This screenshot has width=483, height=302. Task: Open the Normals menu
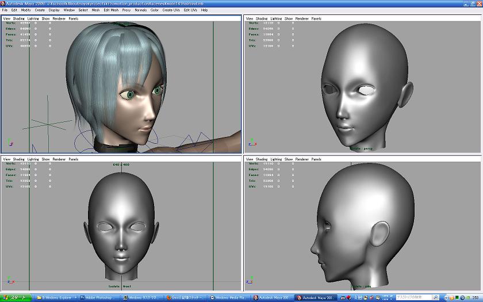[x=141, y=10]
